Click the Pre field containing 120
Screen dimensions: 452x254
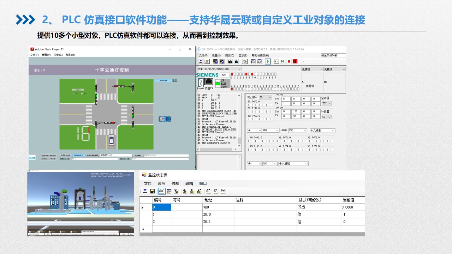pyautogui.click(x=296, y=112)
